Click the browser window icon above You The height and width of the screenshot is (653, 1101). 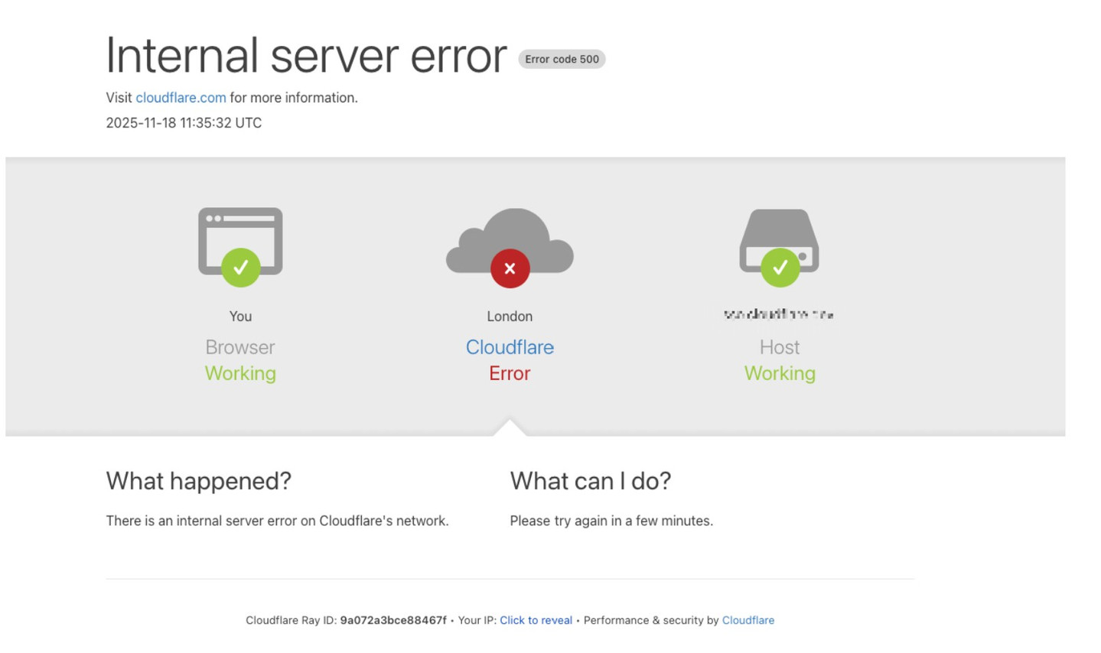tap(240, 241)
